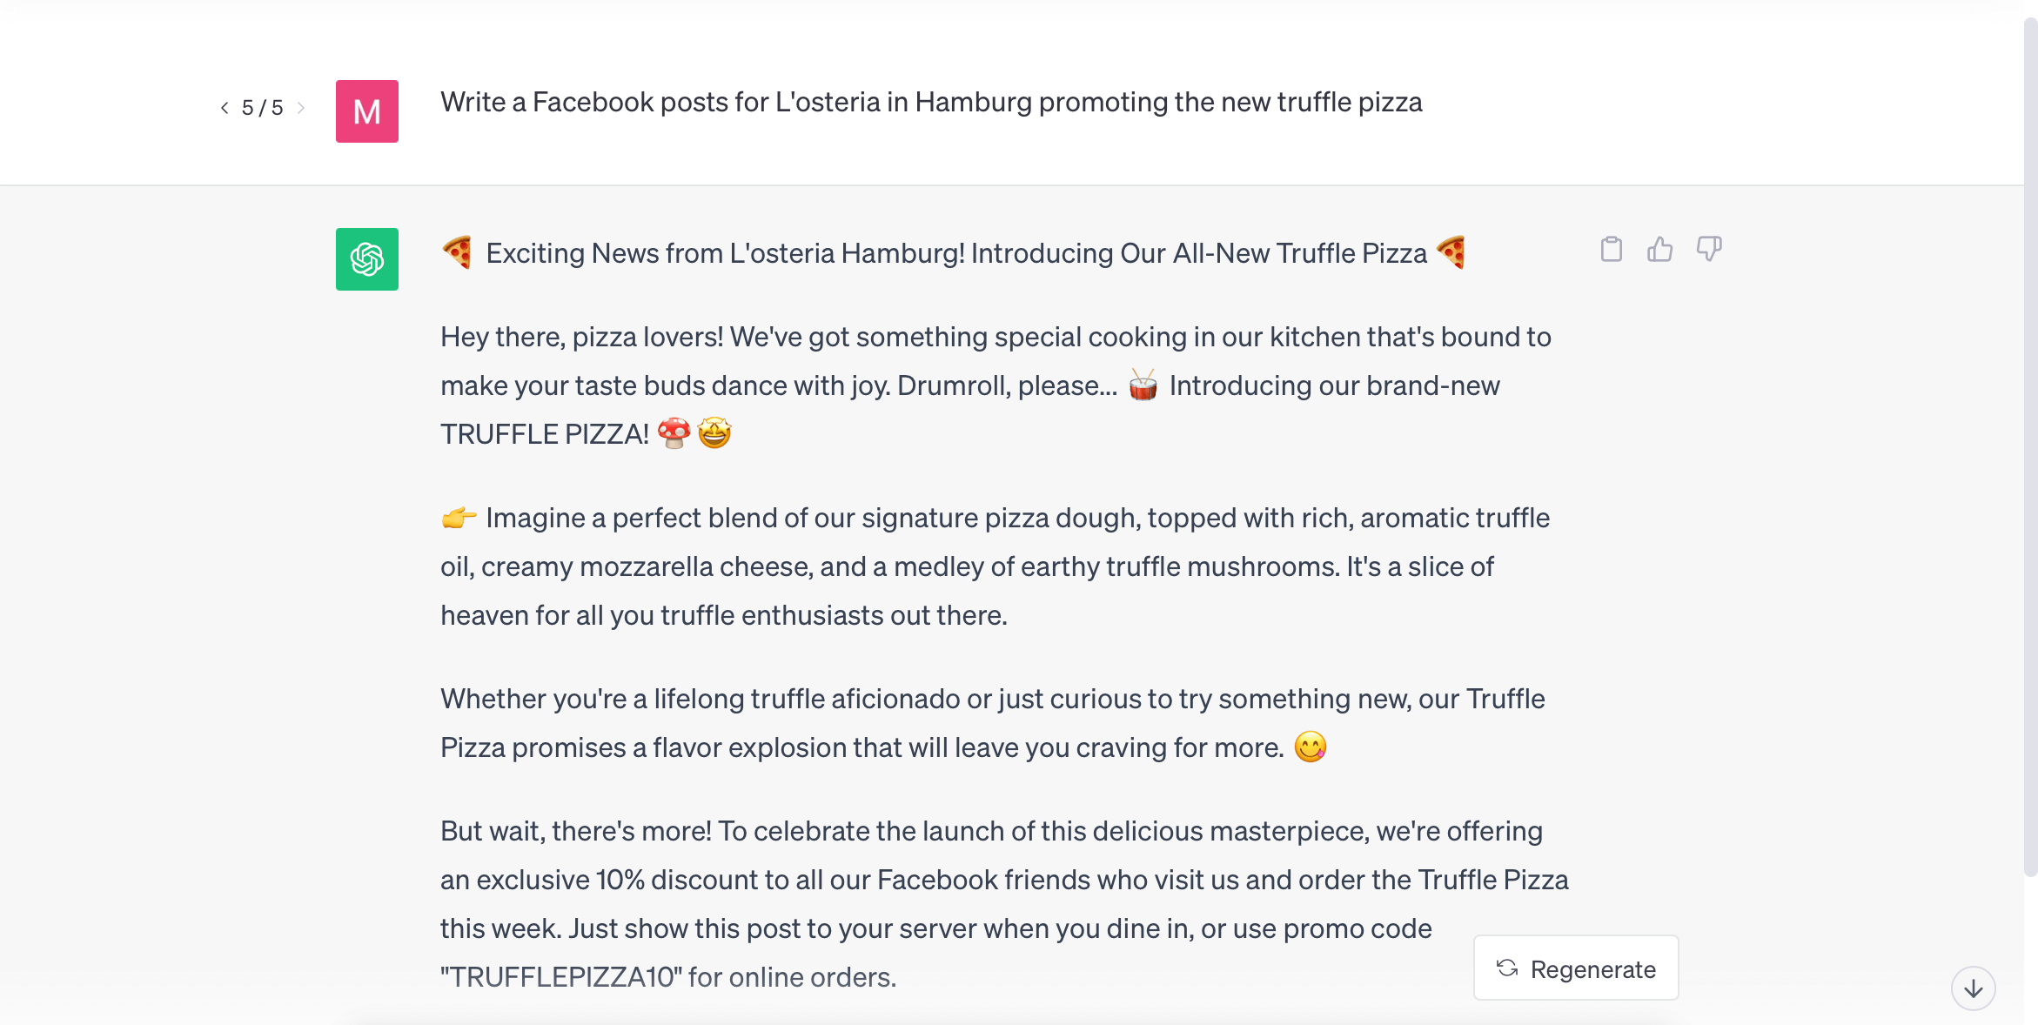Viewport: 2038px width, 1025px height.
Task: Click the mushroom emoji after TRUFFLE PIZZA
Action: click(x=675, y=432)
